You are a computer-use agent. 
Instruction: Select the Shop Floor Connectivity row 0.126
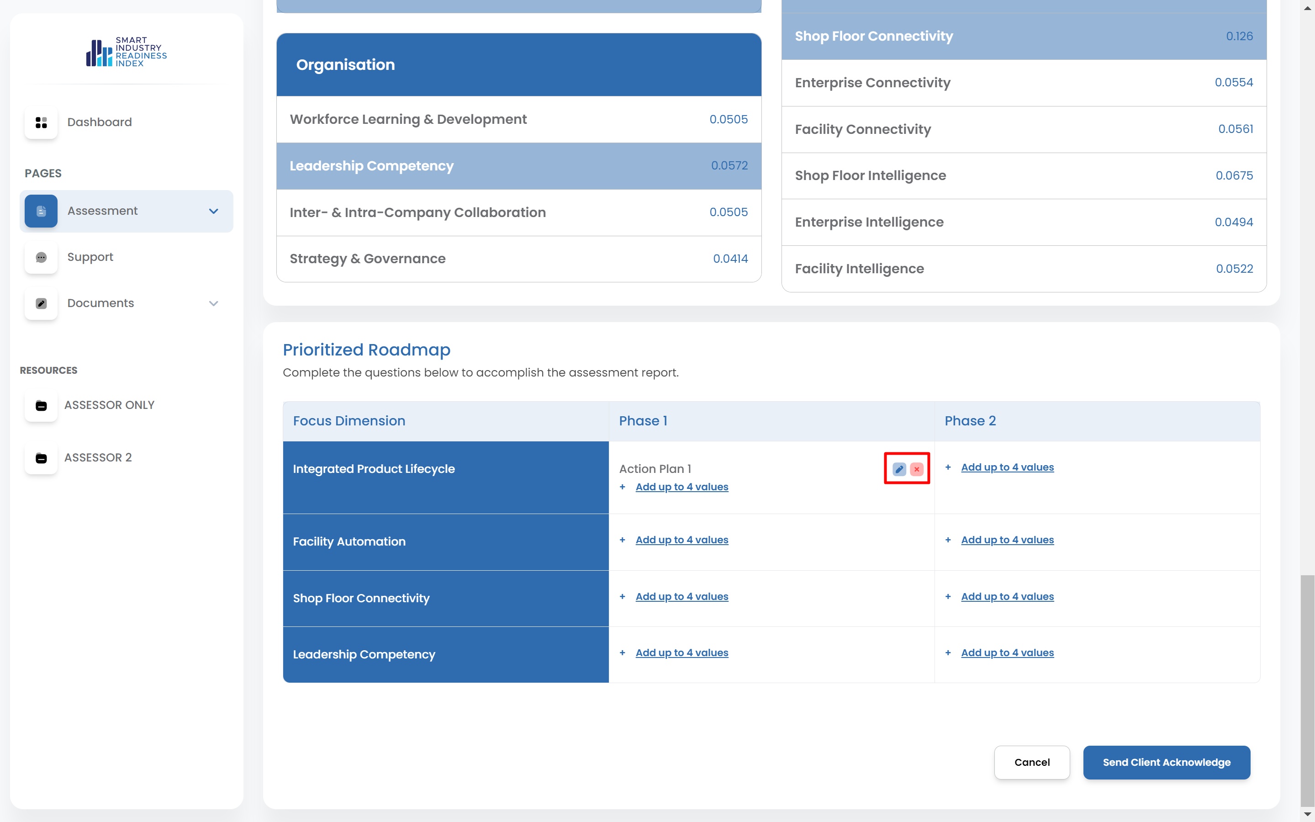pyautogui.click(x=1023, y=37)
